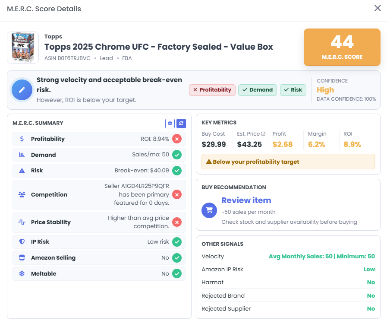
Task: Click the green check on Demand row
Action: pyautogui.click(x=177, y=155)
